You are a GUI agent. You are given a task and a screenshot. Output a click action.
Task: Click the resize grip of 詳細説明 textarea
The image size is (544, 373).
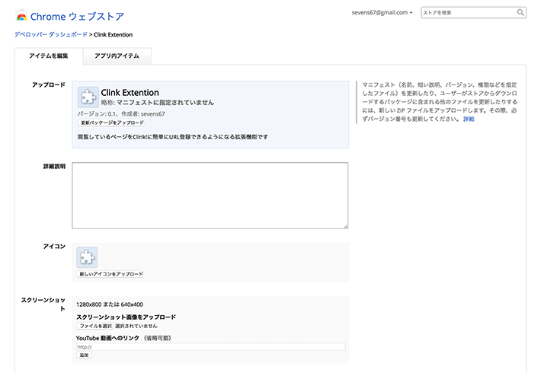346,226
